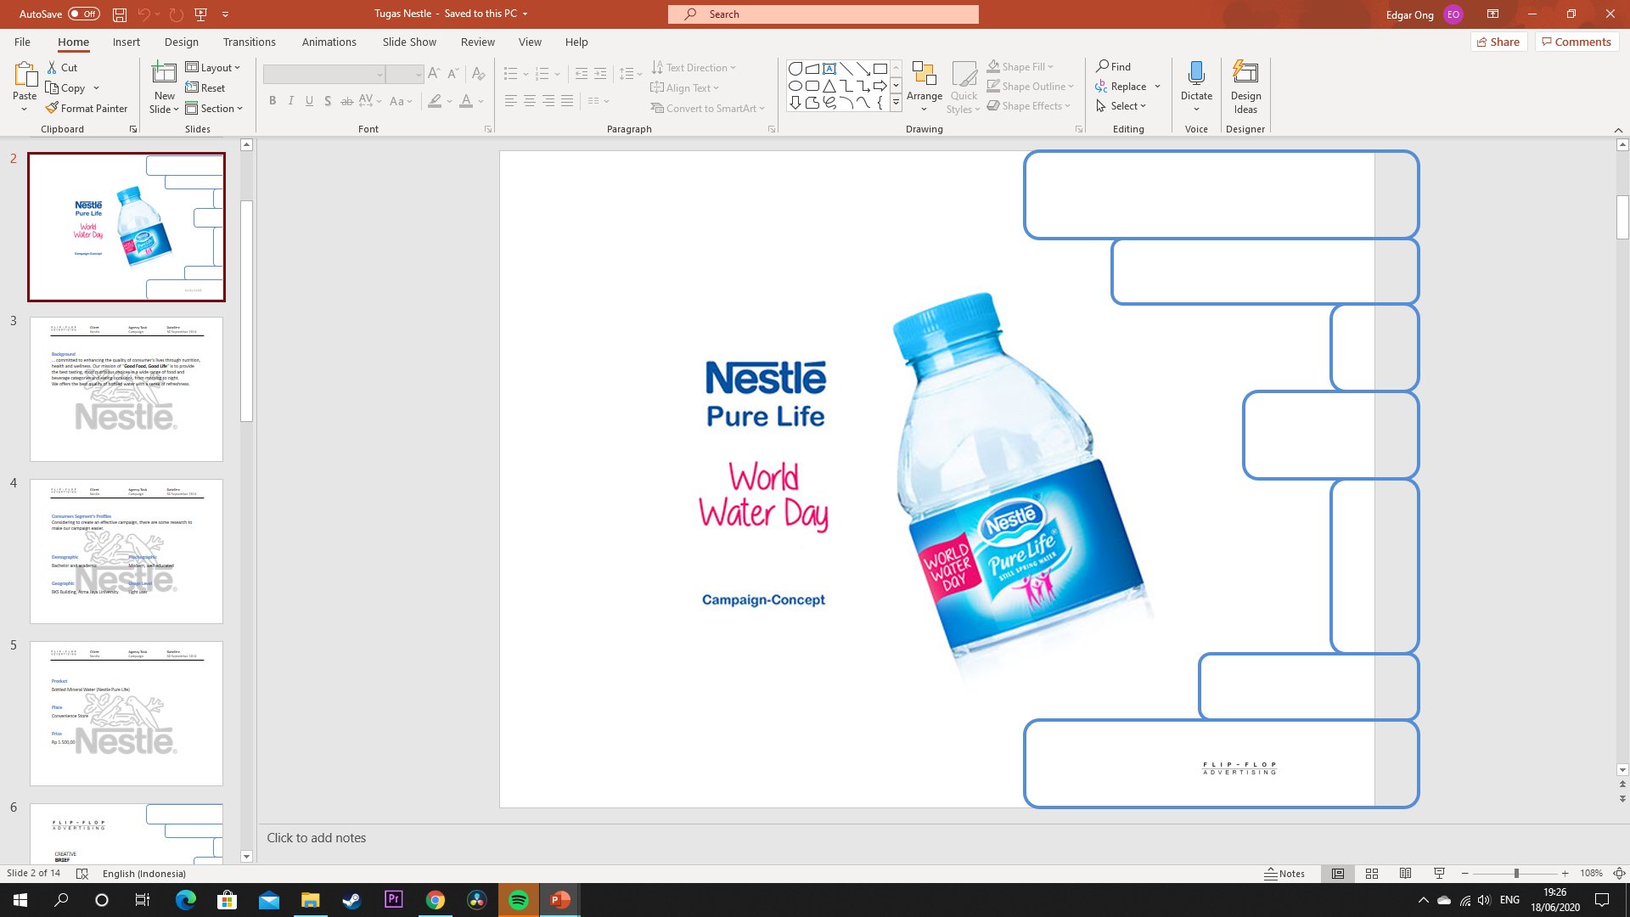
Task: Click Start From Beginning presentation icon
Action: pos(201,14)
